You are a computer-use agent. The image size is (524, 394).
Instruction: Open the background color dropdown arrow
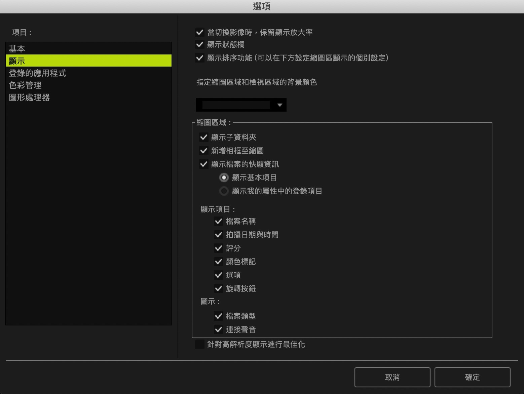point(279,105)
